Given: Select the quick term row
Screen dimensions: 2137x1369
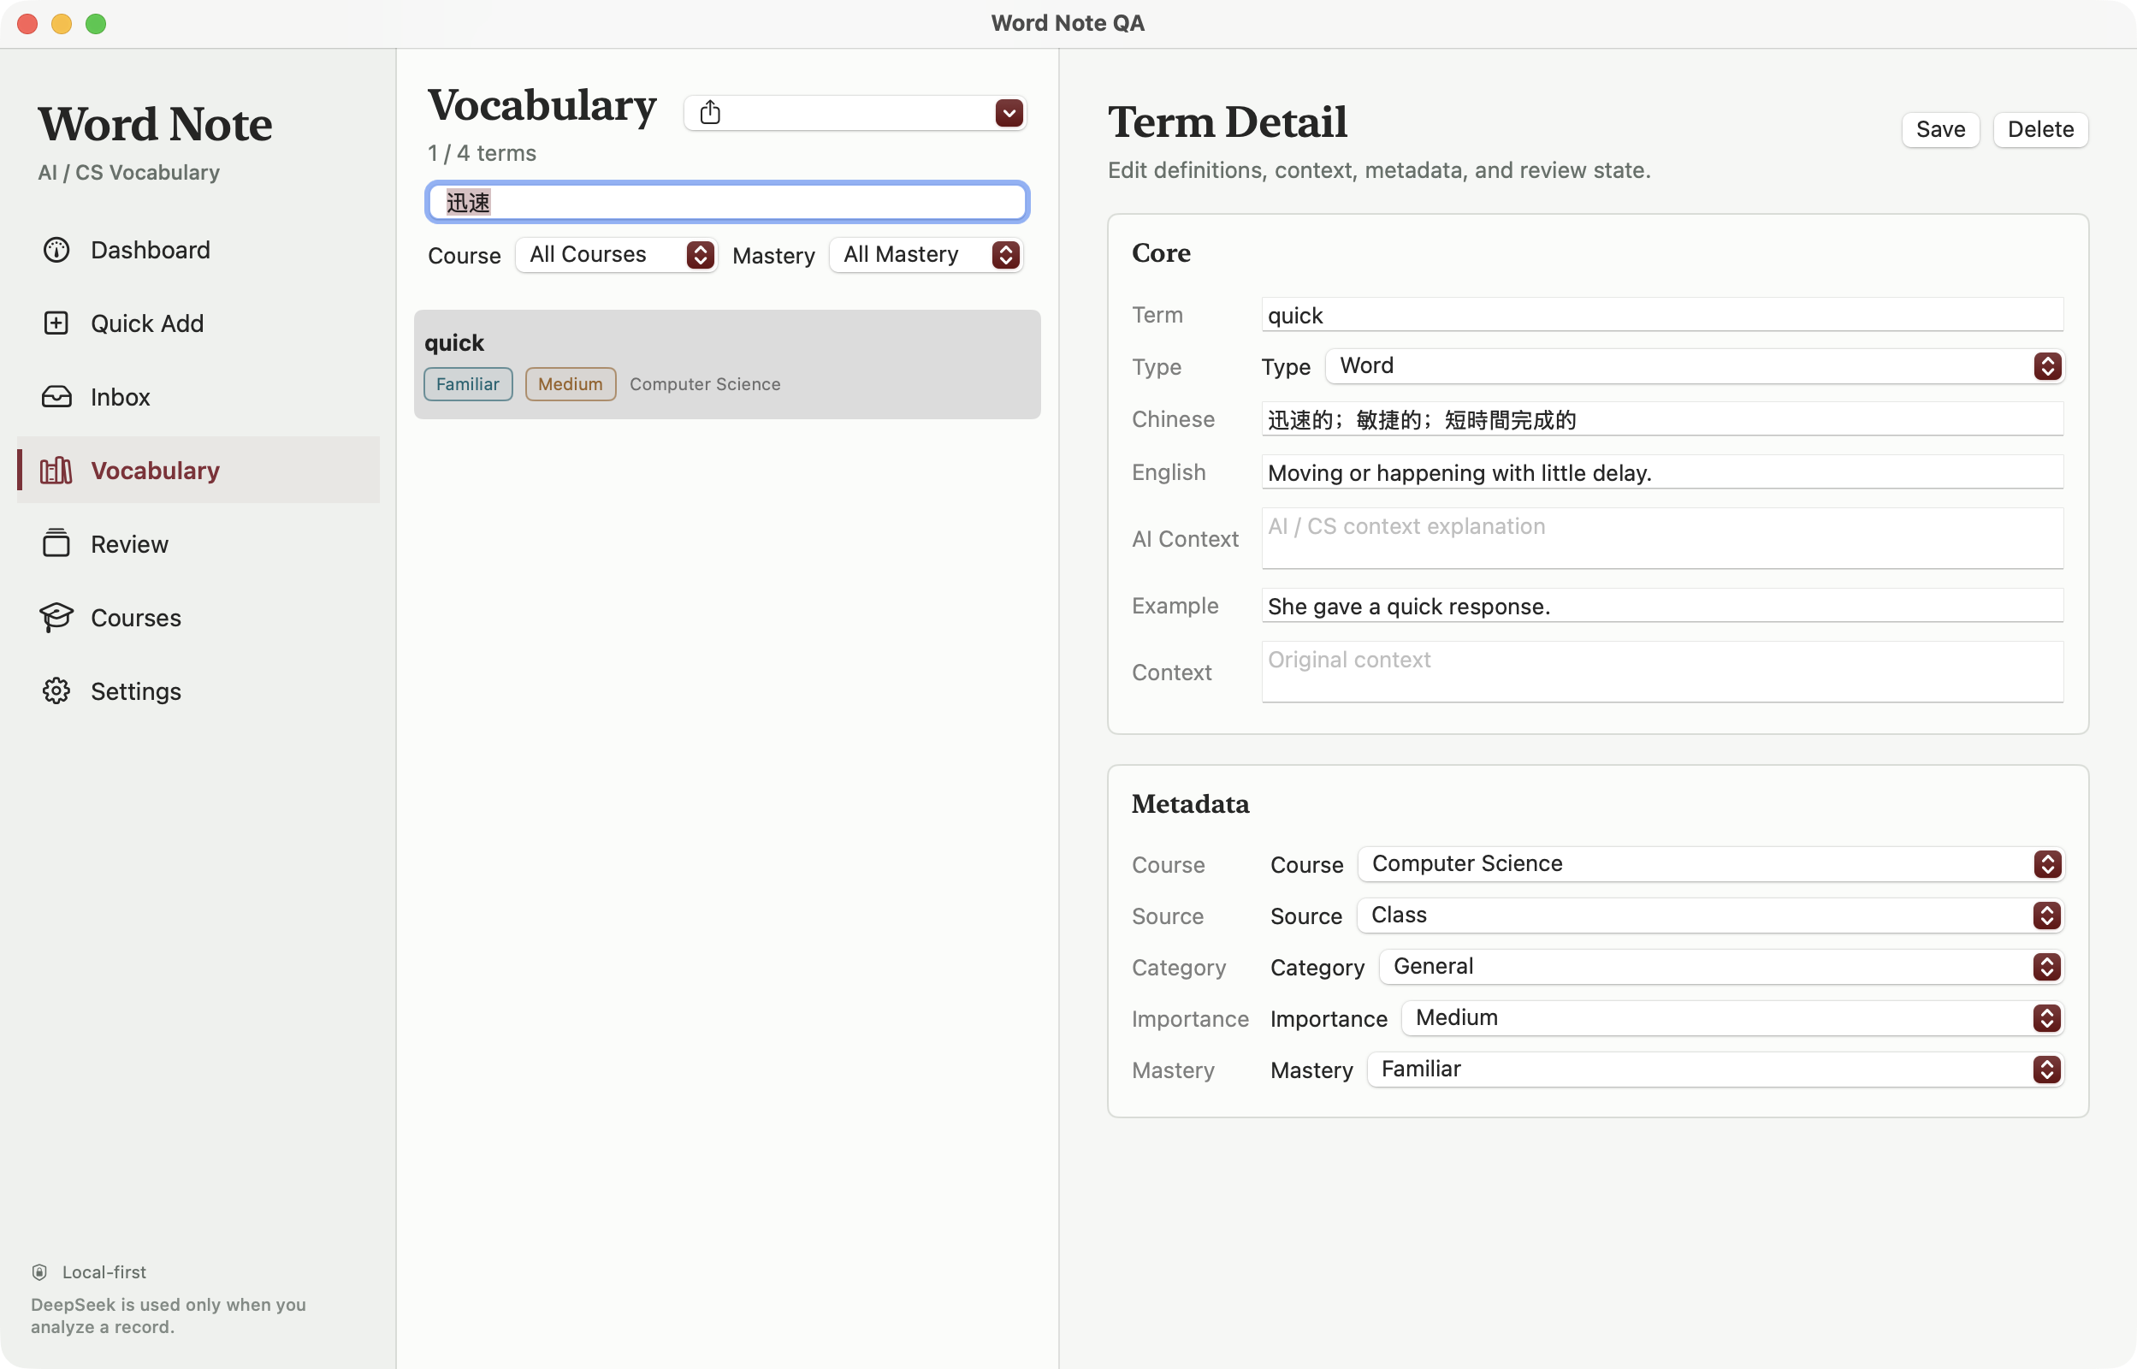Looking at the screenshot, I should click(727, 364).
